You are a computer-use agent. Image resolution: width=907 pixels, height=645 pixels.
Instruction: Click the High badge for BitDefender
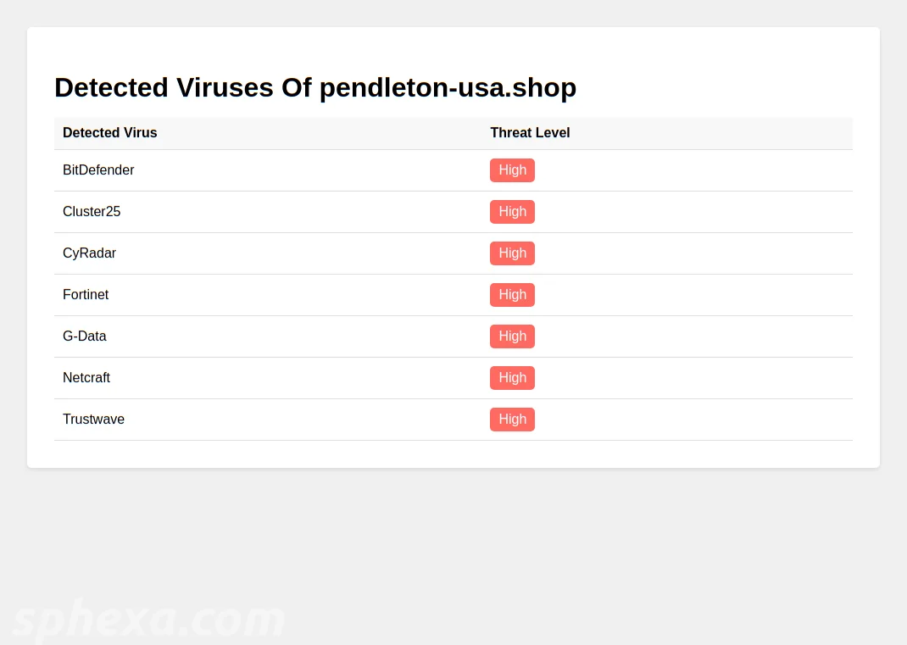(x=512, y=170)
